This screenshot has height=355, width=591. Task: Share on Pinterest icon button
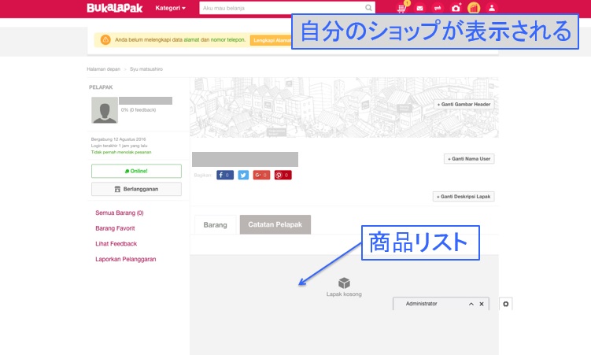[x=283, y=175]
